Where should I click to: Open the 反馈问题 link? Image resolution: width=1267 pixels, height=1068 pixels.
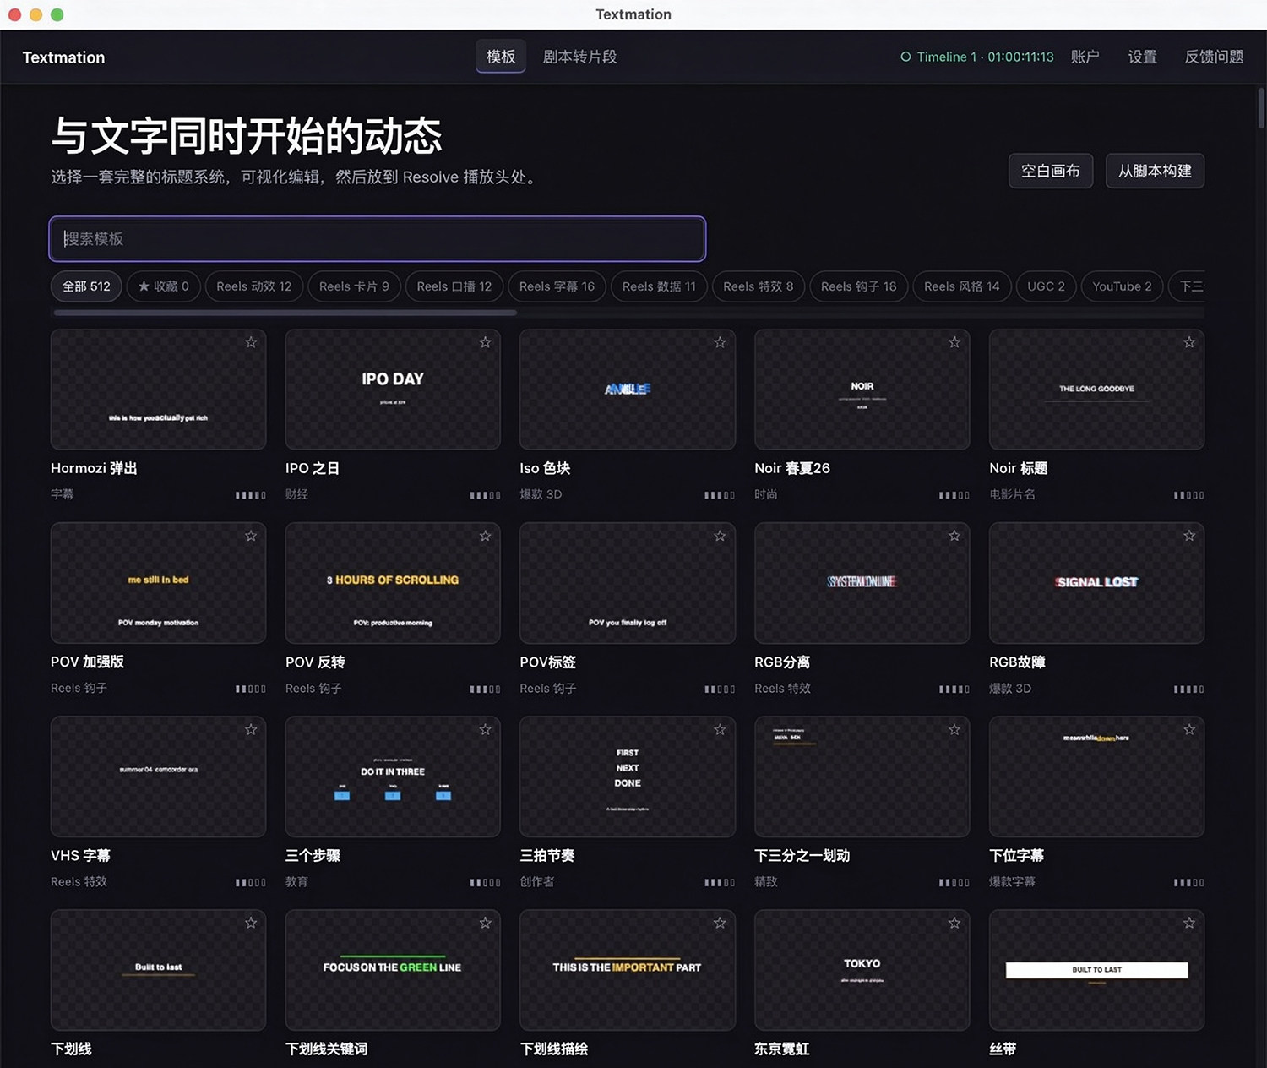point(1214,57)
